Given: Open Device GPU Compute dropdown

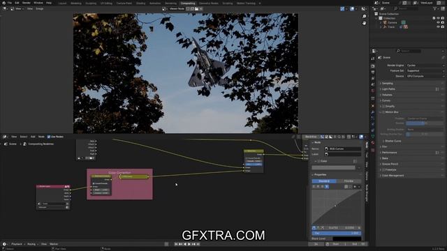Looking at the screenshot, I should coord(425,76).
